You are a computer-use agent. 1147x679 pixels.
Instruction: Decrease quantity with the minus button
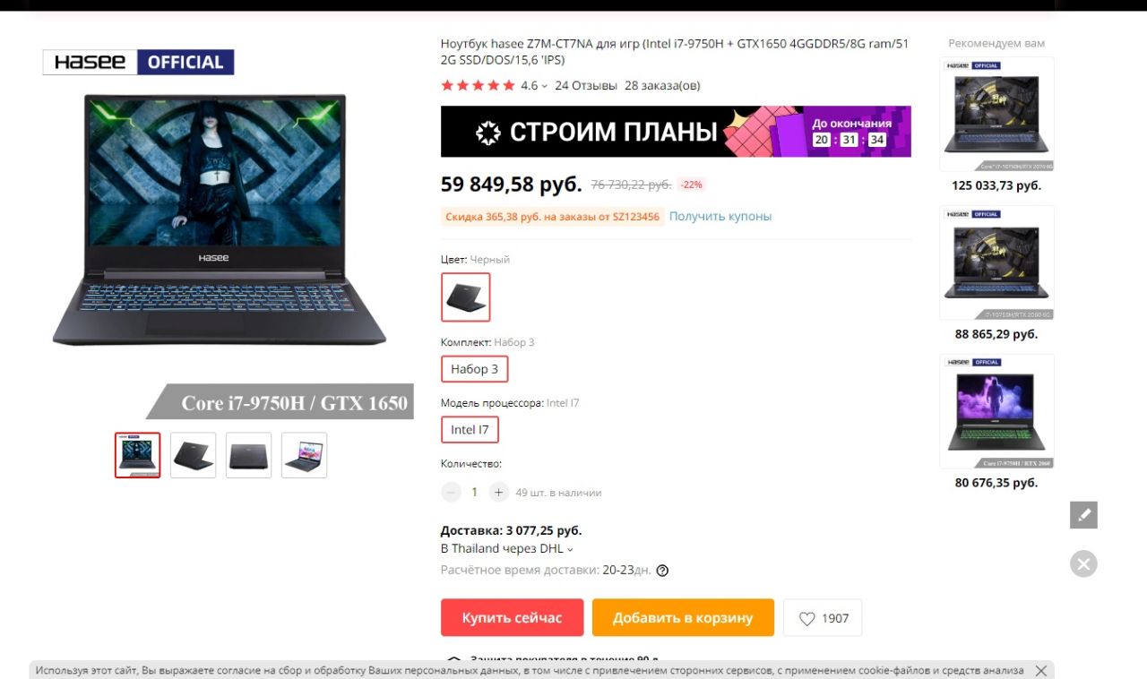coord(452,492)
